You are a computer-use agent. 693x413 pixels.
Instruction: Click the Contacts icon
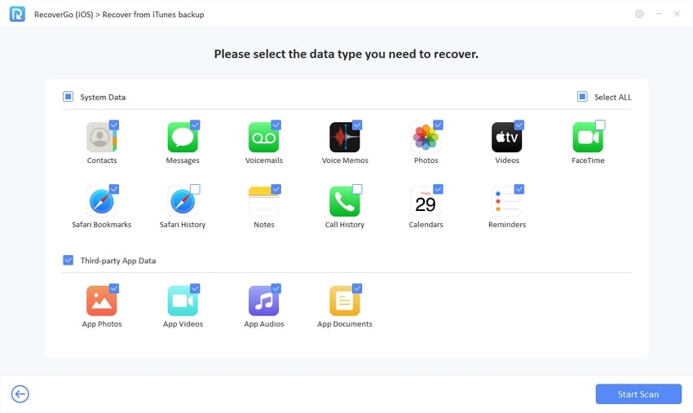click(x=101, y=138)
